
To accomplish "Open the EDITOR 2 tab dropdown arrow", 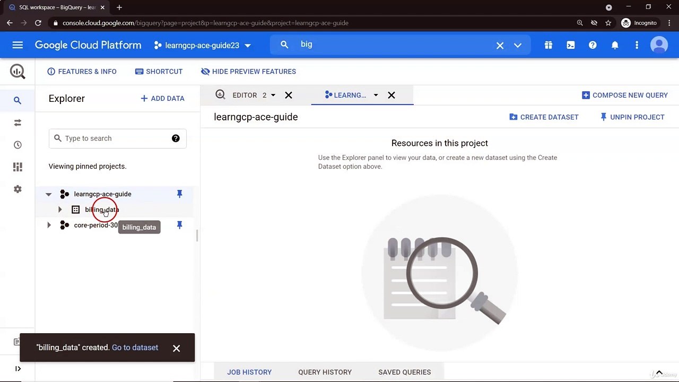I will [273, 95].
